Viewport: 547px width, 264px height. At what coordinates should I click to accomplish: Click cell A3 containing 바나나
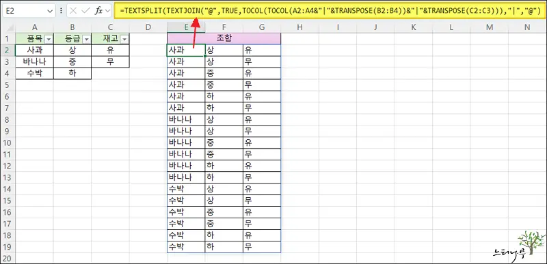click(35, 62)
